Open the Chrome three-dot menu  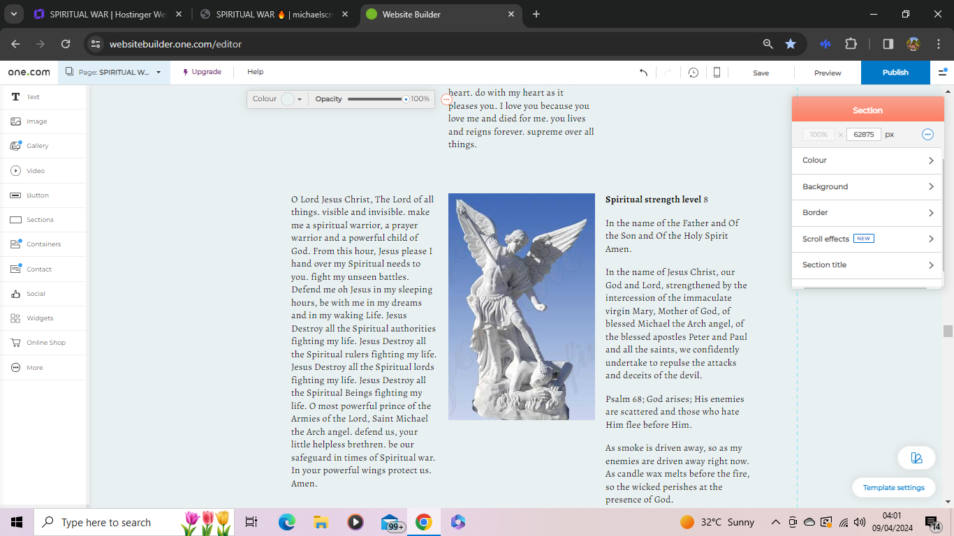(x=938, y=44)
